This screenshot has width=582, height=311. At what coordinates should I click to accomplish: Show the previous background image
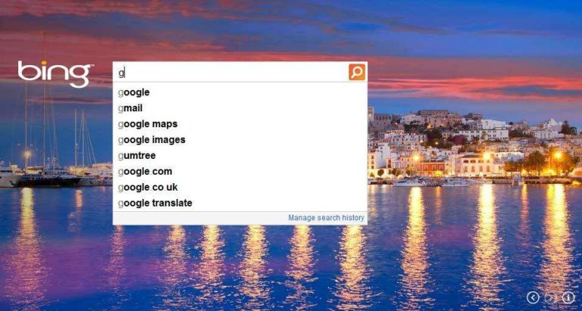533,297
